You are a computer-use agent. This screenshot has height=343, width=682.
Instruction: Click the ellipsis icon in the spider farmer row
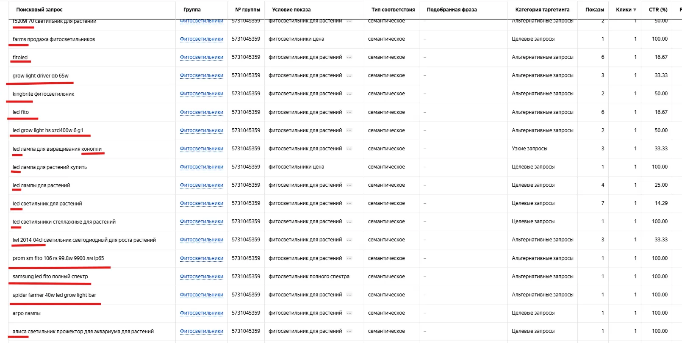point(349,295)
